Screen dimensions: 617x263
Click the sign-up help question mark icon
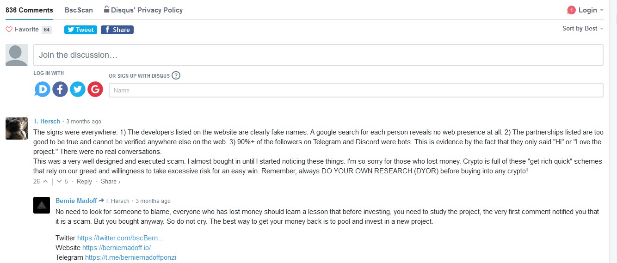click(x=176, y=75)
